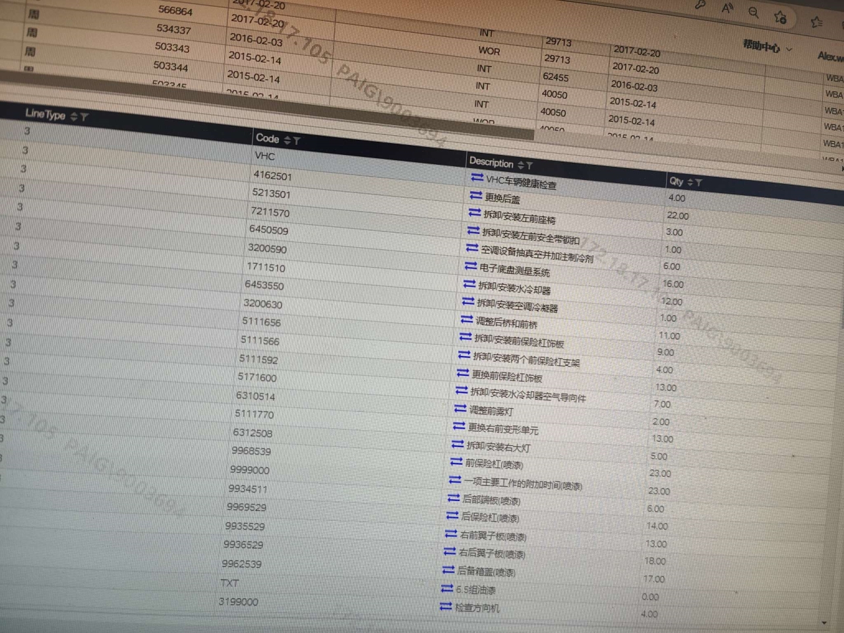The width and height of the screenshot is (844, 633).
Task: Select description 一项主要工作的附加时间(喷漆)
Action: (x=523, y=483)
